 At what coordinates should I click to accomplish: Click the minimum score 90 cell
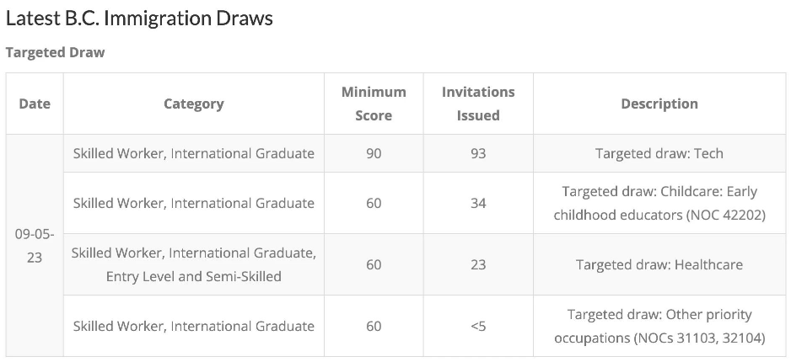(374, 153)
